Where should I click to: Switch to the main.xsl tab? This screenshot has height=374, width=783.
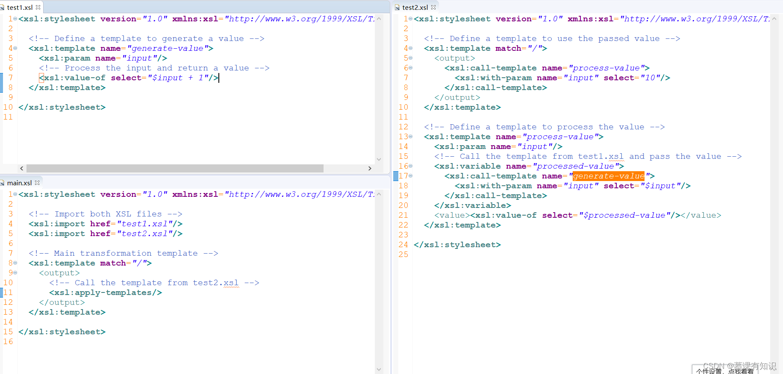(19, 183)
